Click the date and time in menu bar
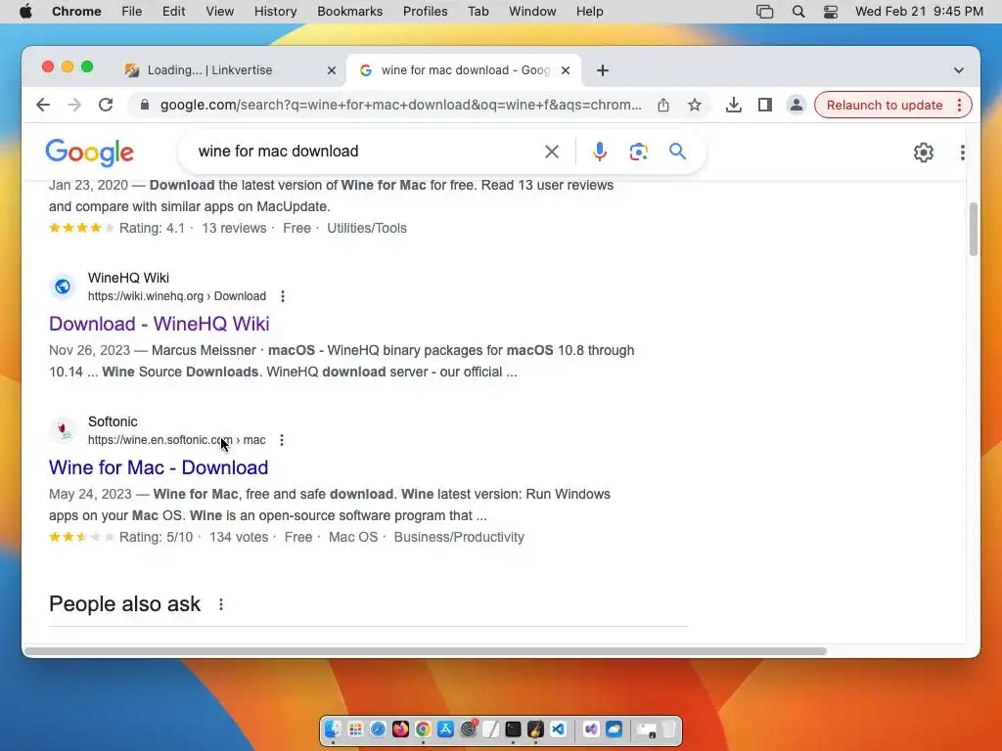This screenshot has width=1002, height=751. [x=919, y=12]
